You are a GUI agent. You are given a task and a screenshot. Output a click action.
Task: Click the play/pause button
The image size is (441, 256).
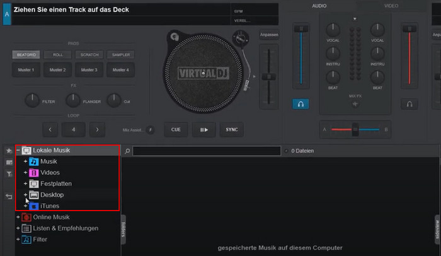point(204,130)
